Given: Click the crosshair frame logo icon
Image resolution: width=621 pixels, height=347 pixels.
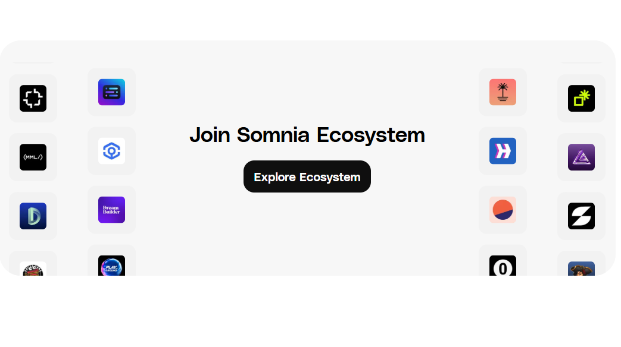Looking at the screenshot, I should click(x=33, y=98).
